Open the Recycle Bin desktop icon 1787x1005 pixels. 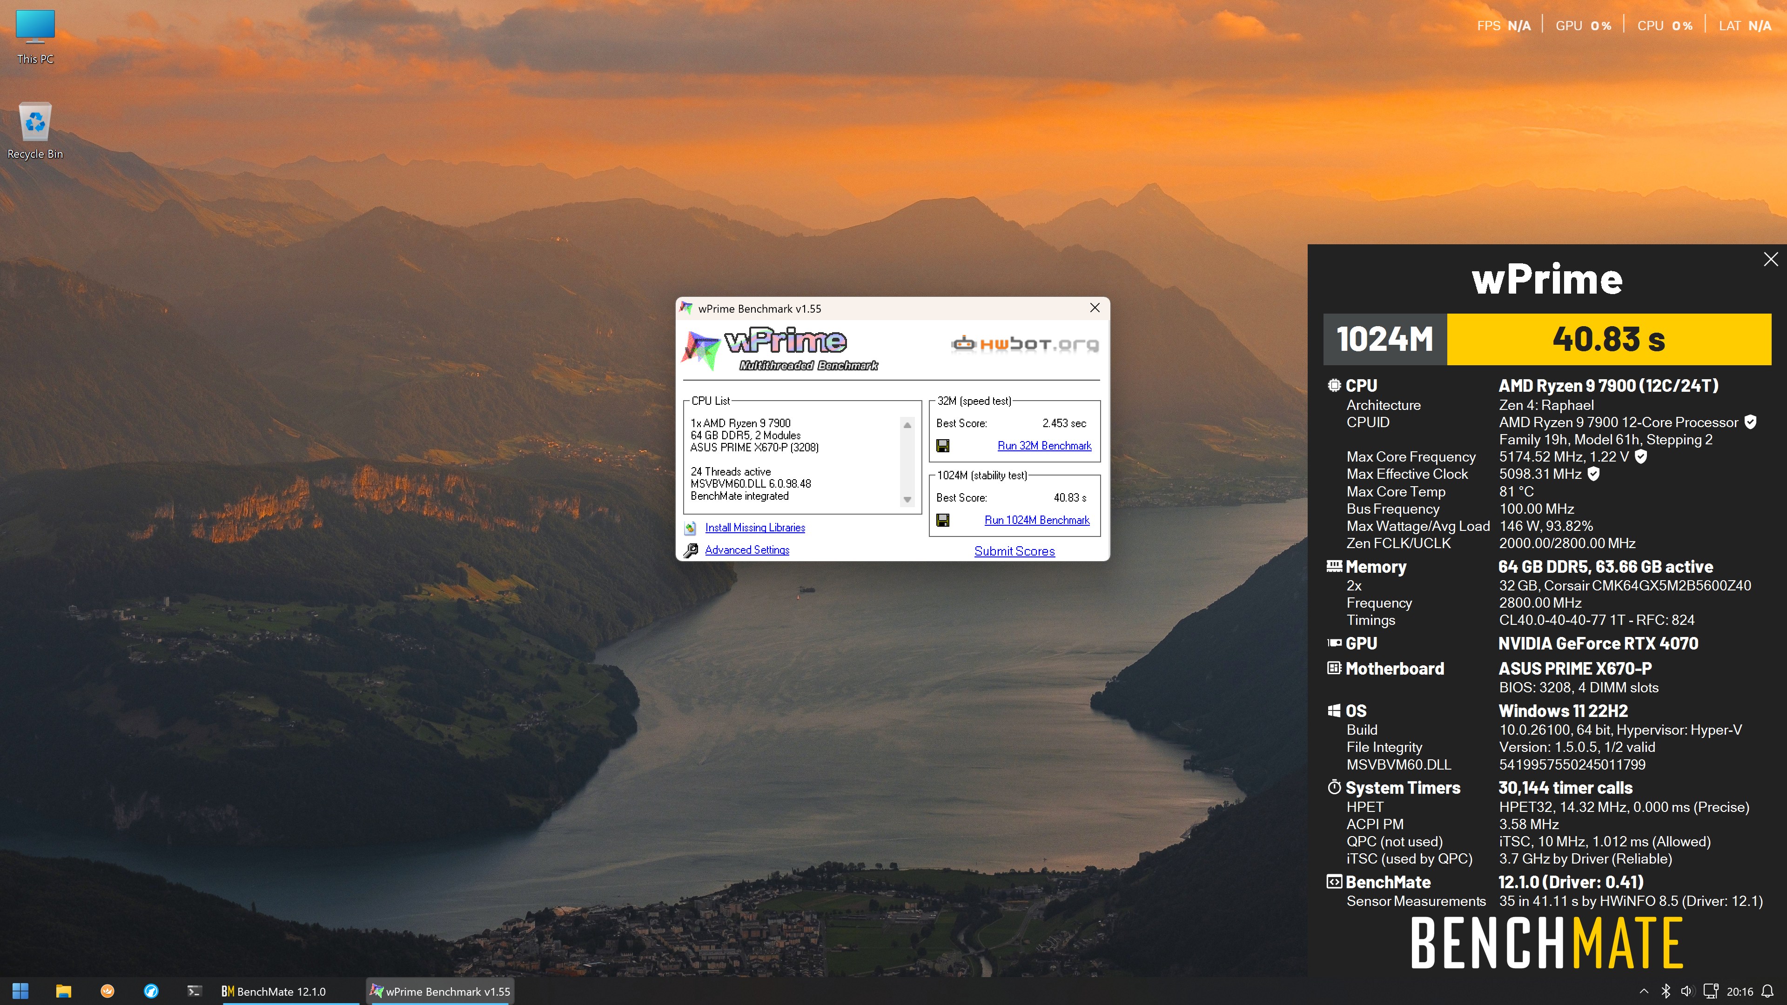35,131
